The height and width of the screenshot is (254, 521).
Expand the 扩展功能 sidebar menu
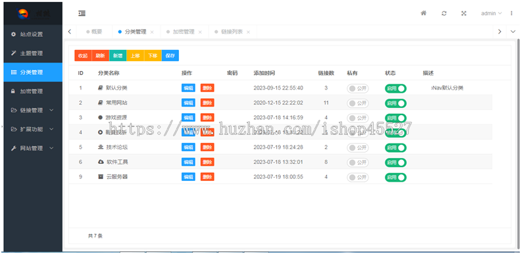pyautogui.click(x=33, y=129)
